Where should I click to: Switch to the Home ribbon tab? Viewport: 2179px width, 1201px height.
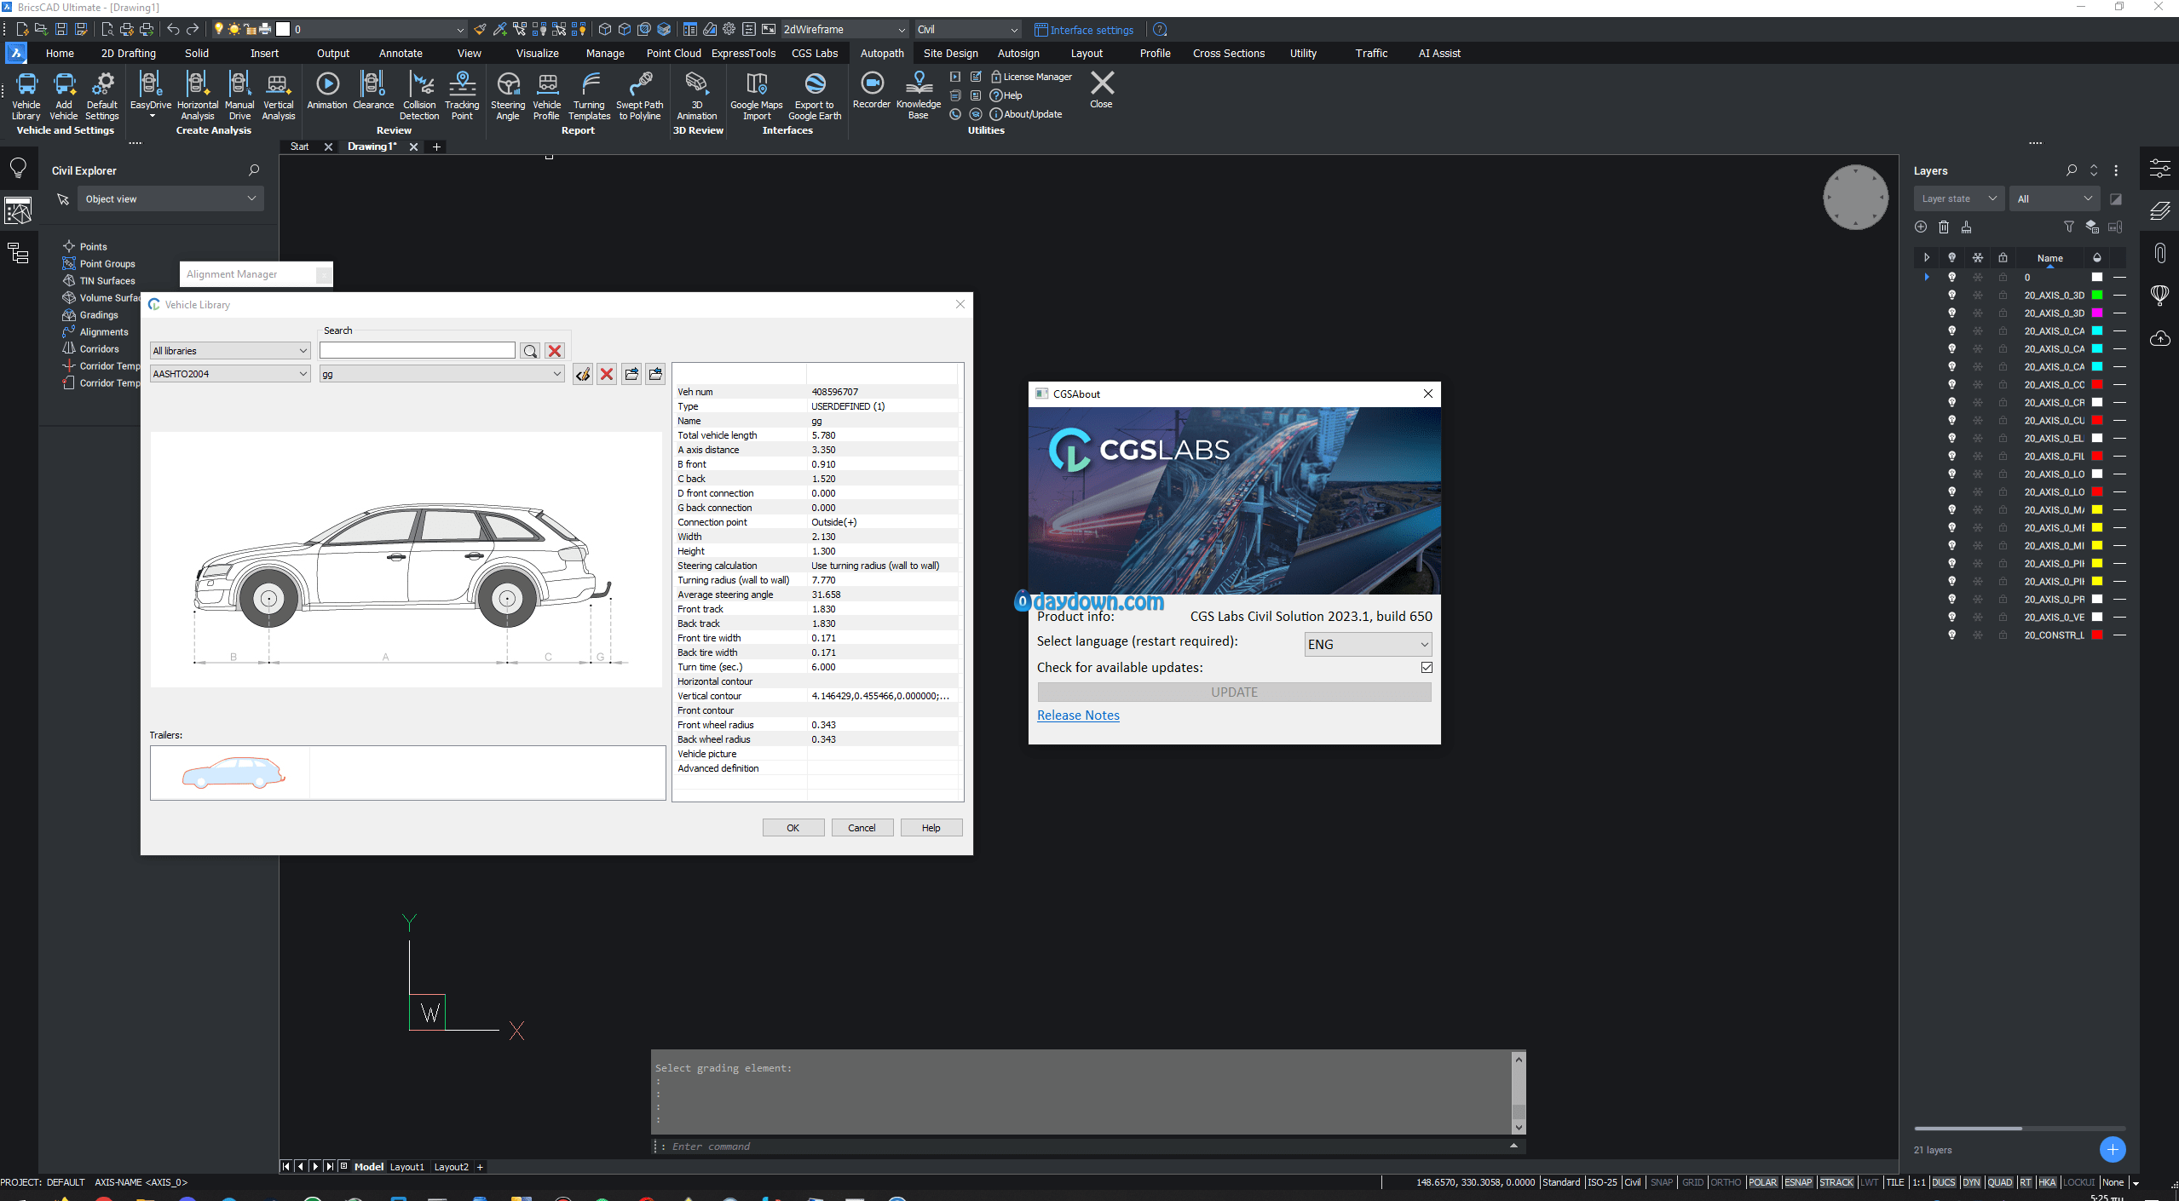tap(60, 54)
